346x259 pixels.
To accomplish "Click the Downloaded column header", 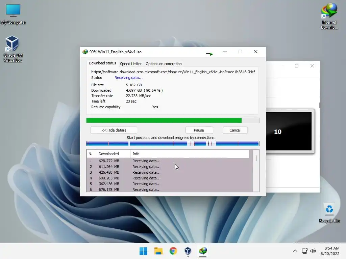I will (114, 154).
